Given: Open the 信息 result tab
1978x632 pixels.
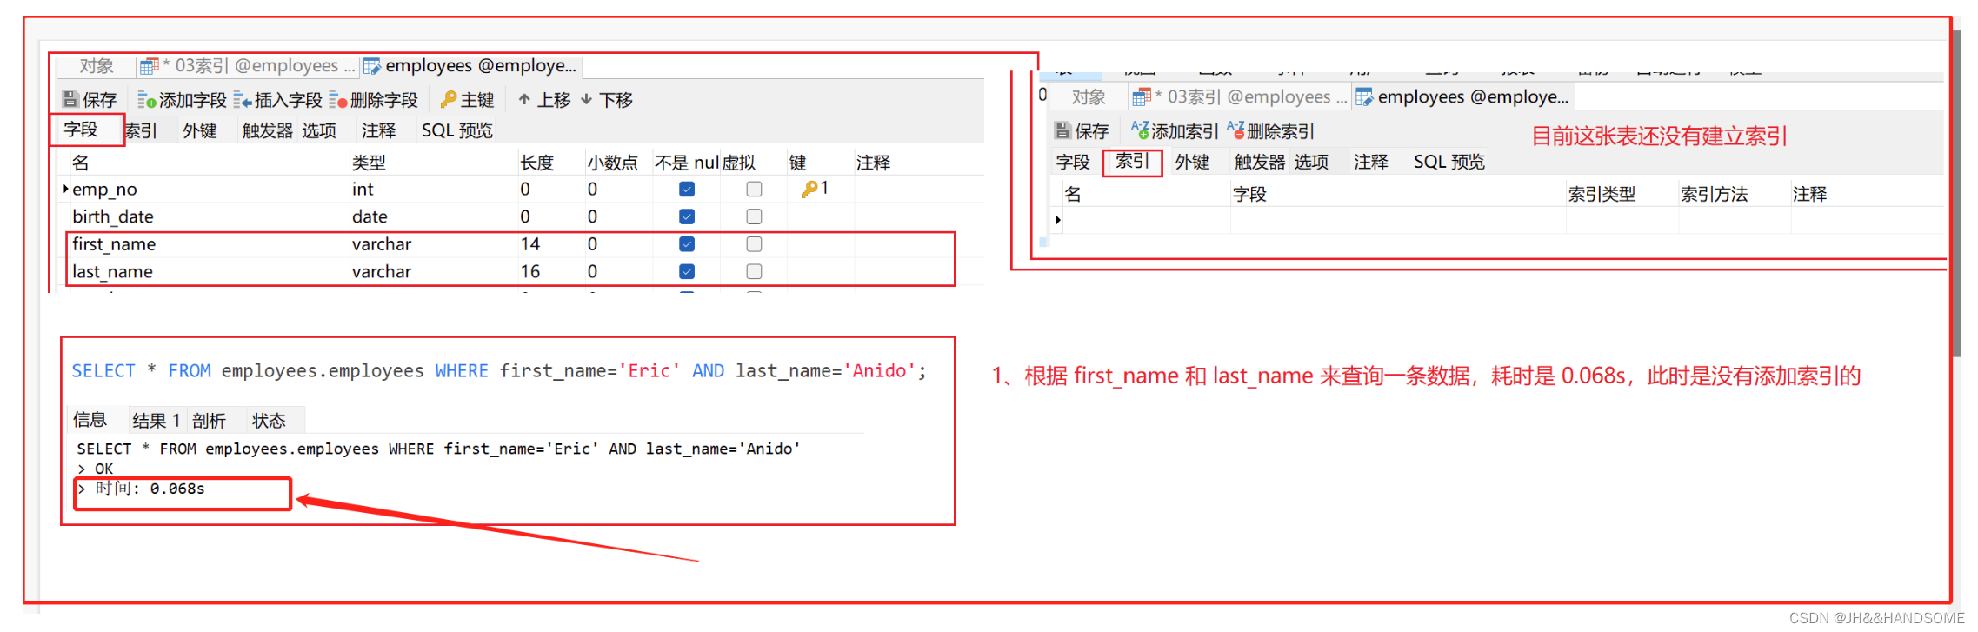Looking at the screenshot, I should coord(90,420).
